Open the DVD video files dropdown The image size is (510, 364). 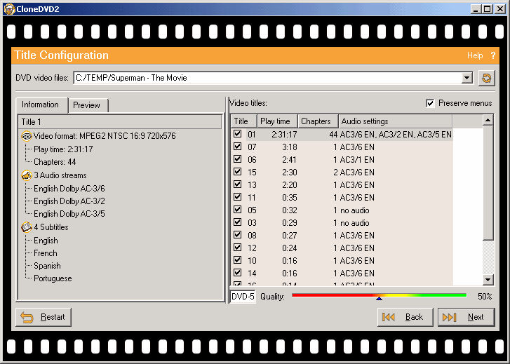pyautogui.click(x=468, y=79)
